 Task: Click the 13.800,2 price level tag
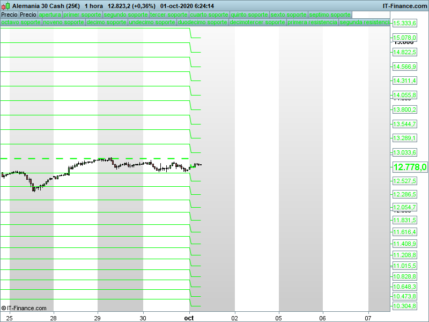[405, 109]
